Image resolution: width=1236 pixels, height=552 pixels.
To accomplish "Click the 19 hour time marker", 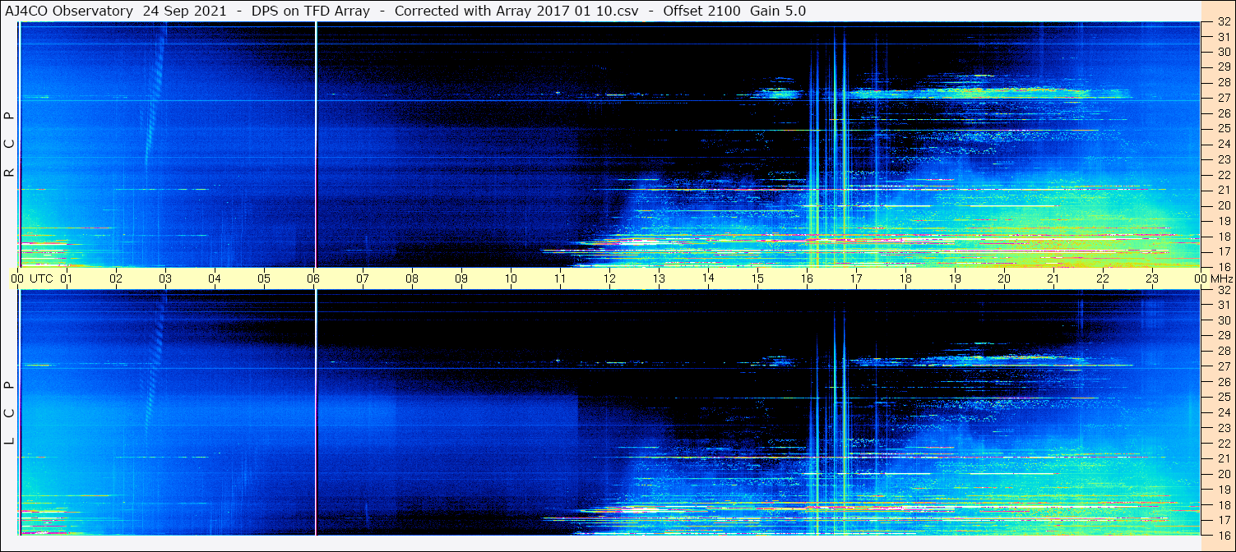I will coord(955,278).
